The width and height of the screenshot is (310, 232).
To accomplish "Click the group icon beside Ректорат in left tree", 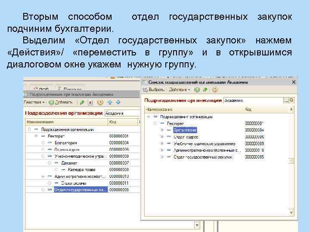I will [x=43, y=136].
